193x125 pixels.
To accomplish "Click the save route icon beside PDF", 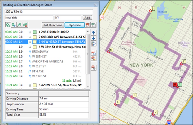I will [x=93, y=25].
